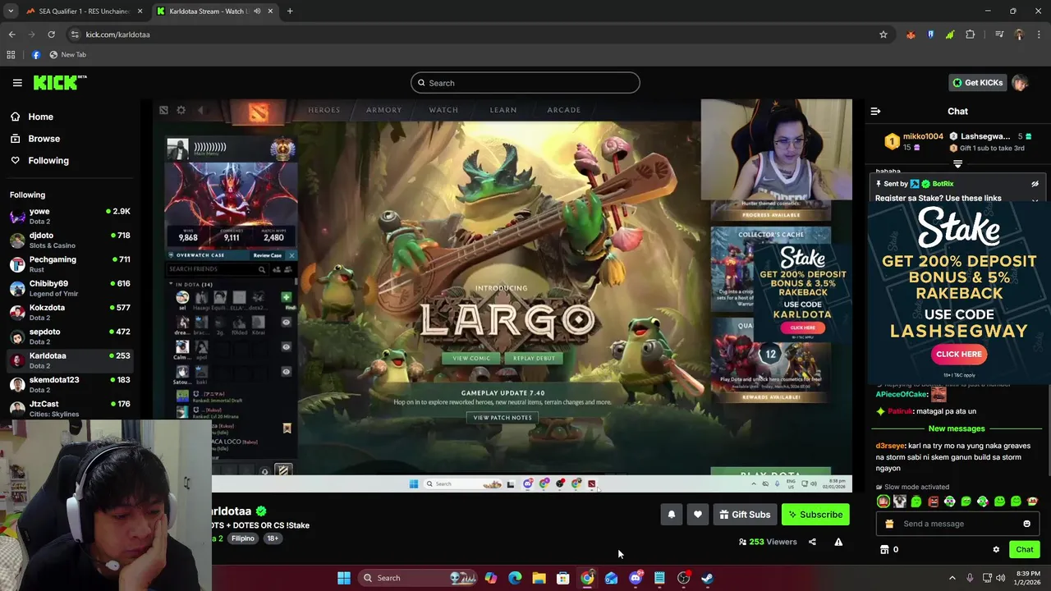Open djdoto's channel in Following list
The width and height of the screenshot is (1051, 591).
click(70, 240)
